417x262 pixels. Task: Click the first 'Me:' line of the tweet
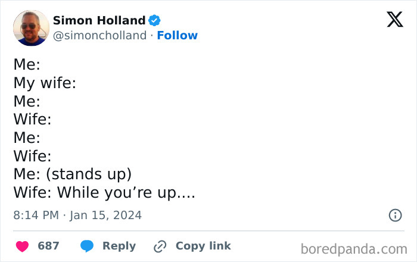click(27, 64)
